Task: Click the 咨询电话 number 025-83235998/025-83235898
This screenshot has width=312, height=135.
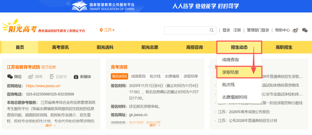Action: [x=50, y=94]
